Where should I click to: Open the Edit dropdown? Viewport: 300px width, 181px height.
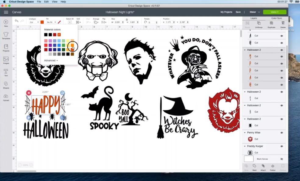[78, 22]
